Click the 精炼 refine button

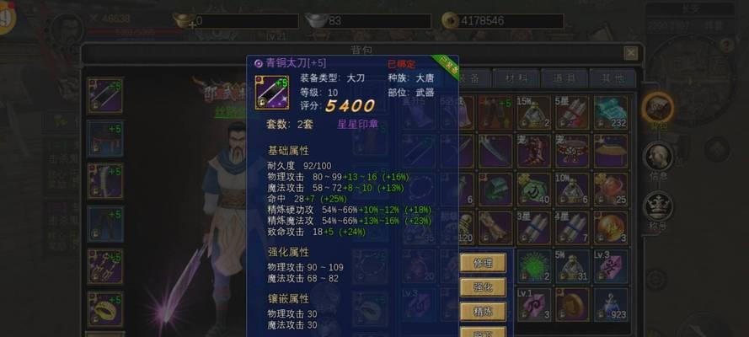click(x=483, y=312)
